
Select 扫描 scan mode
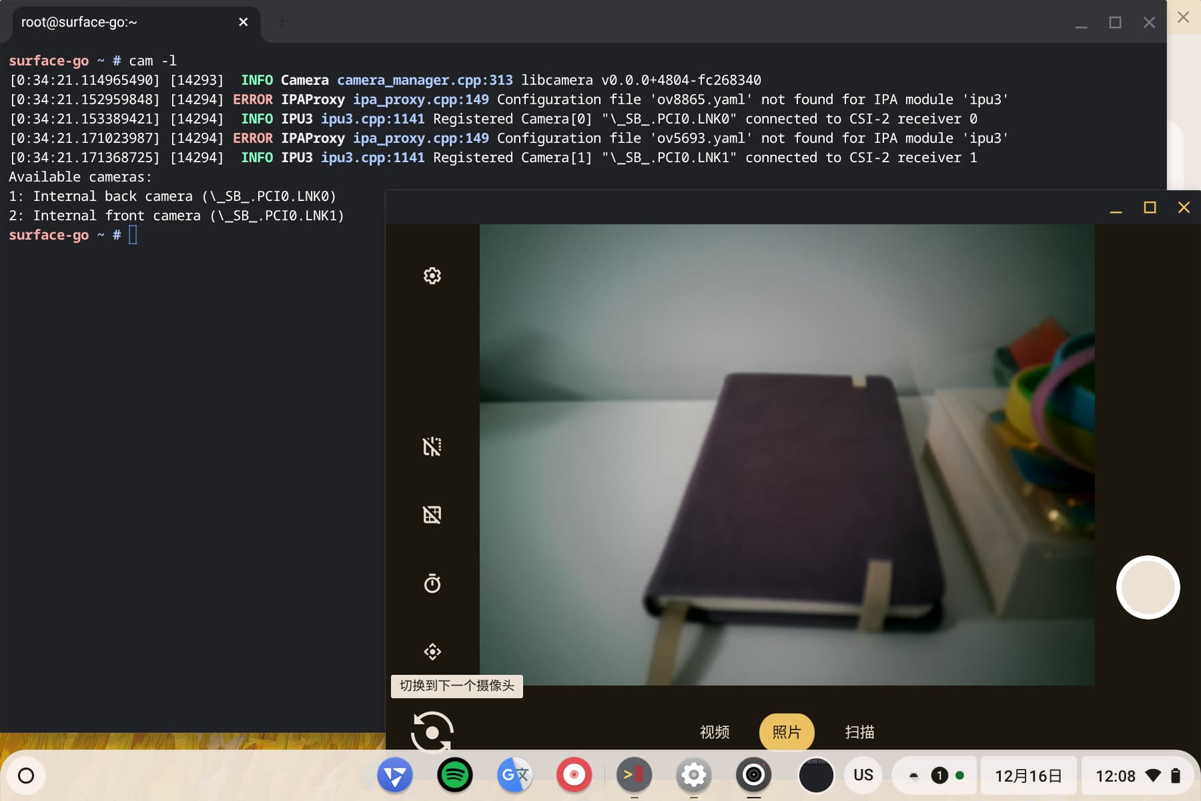click(859, 732)
